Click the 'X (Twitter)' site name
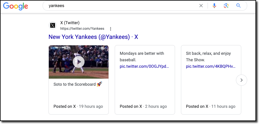The height and width of the screenshot is (124, 259). tap(70, 23)
